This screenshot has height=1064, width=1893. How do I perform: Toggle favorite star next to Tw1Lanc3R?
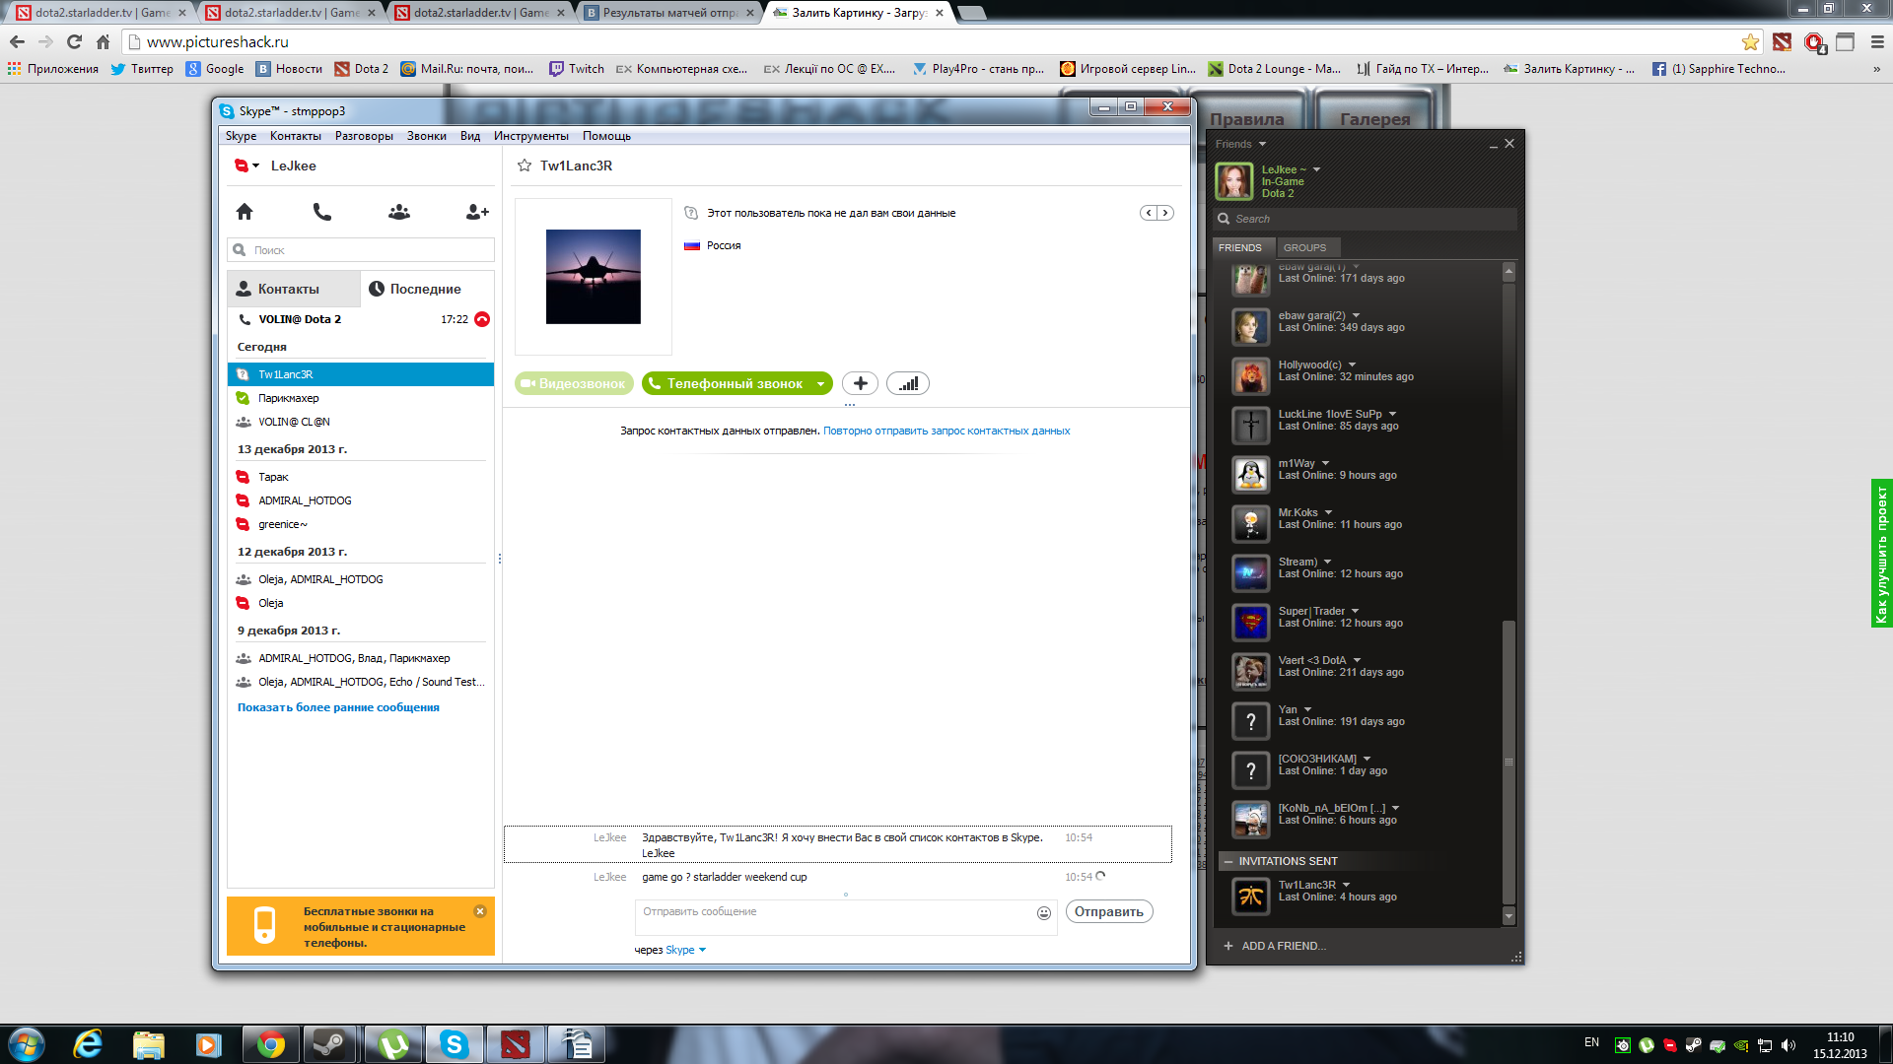[x=525, y=166]
